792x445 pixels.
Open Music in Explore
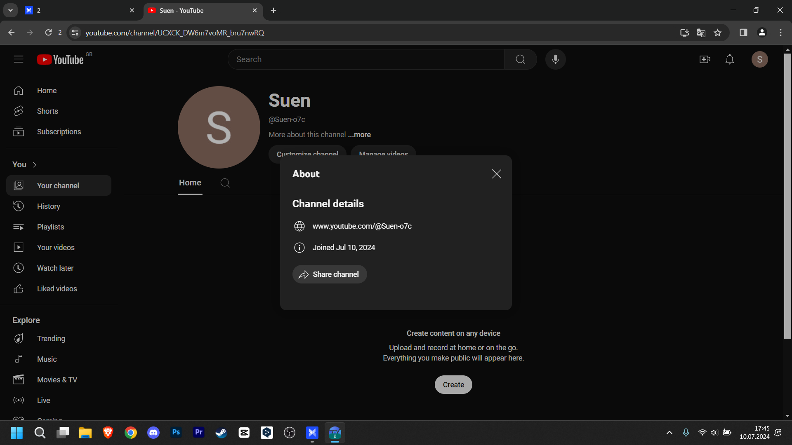click(x=59, y=359)
